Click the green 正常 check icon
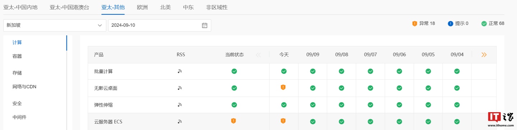This screenshot has width=517, height=130. click(484, 24)
